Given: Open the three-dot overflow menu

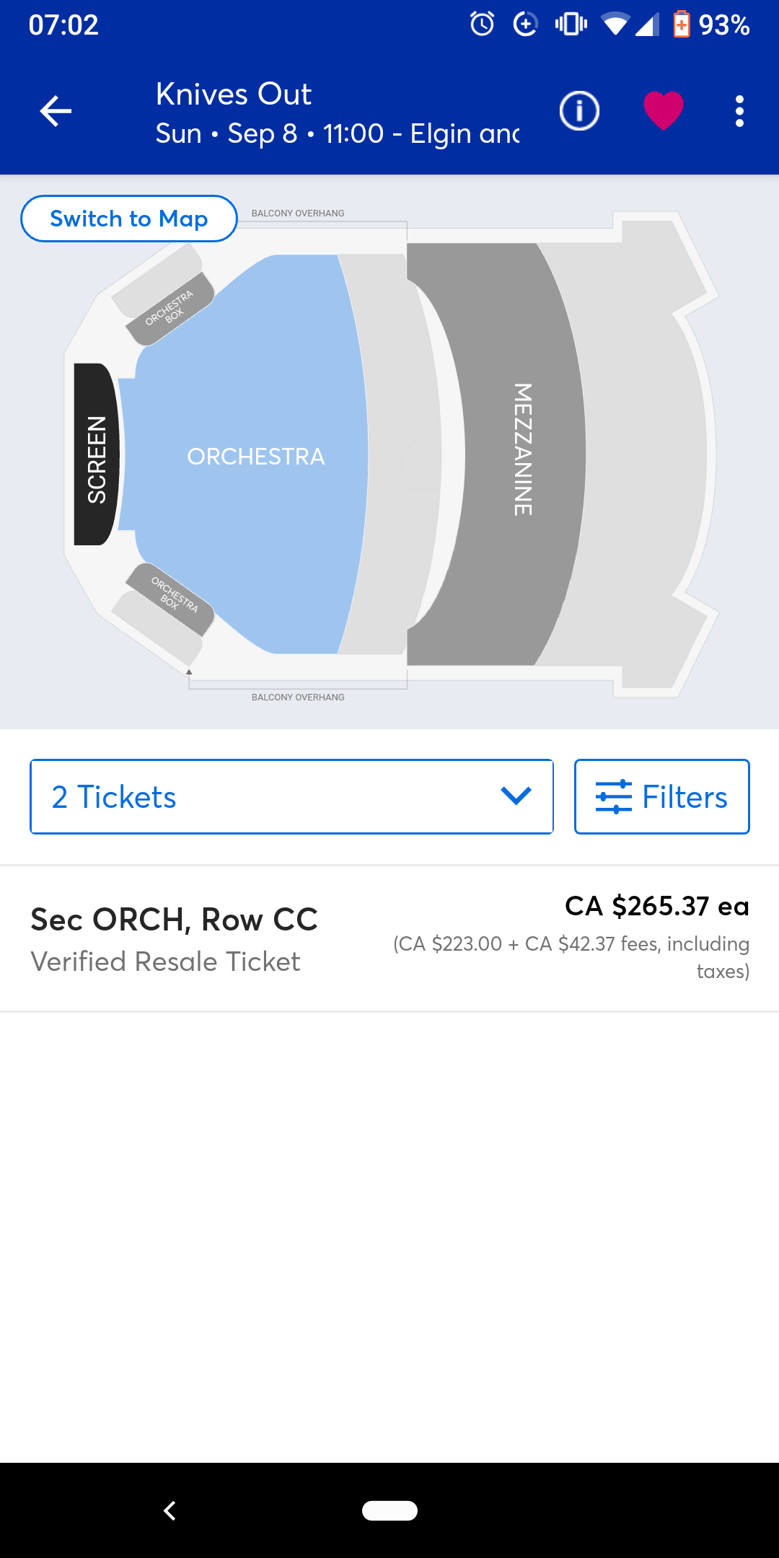Looking at the screenshot, I should [x=740, y=110].
